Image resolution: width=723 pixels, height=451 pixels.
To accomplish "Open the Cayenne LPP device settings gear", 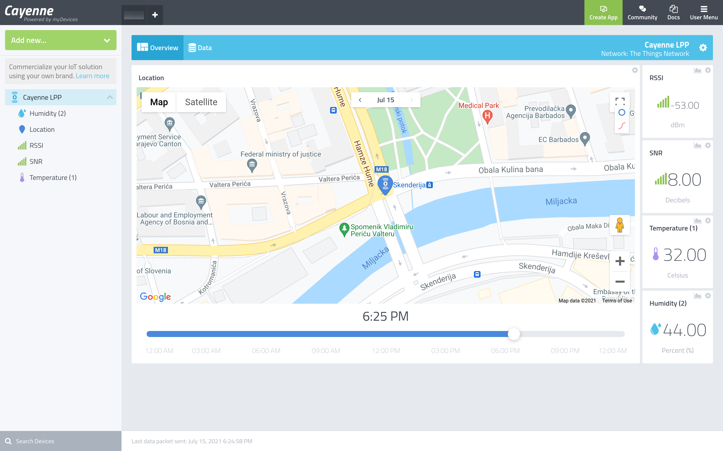I will 703,47.
